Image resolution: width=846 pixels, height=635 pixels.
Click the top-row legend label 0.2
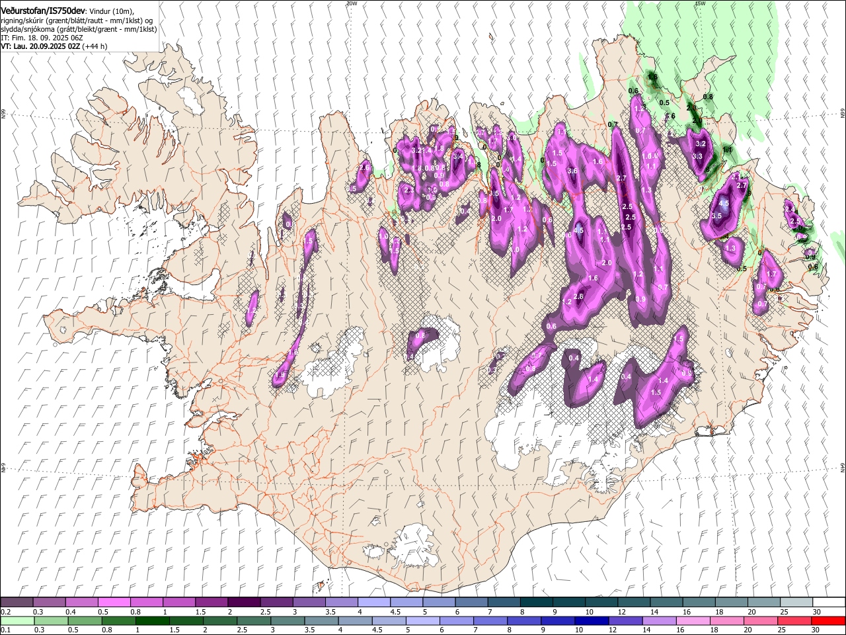click(x=5, y=612)
